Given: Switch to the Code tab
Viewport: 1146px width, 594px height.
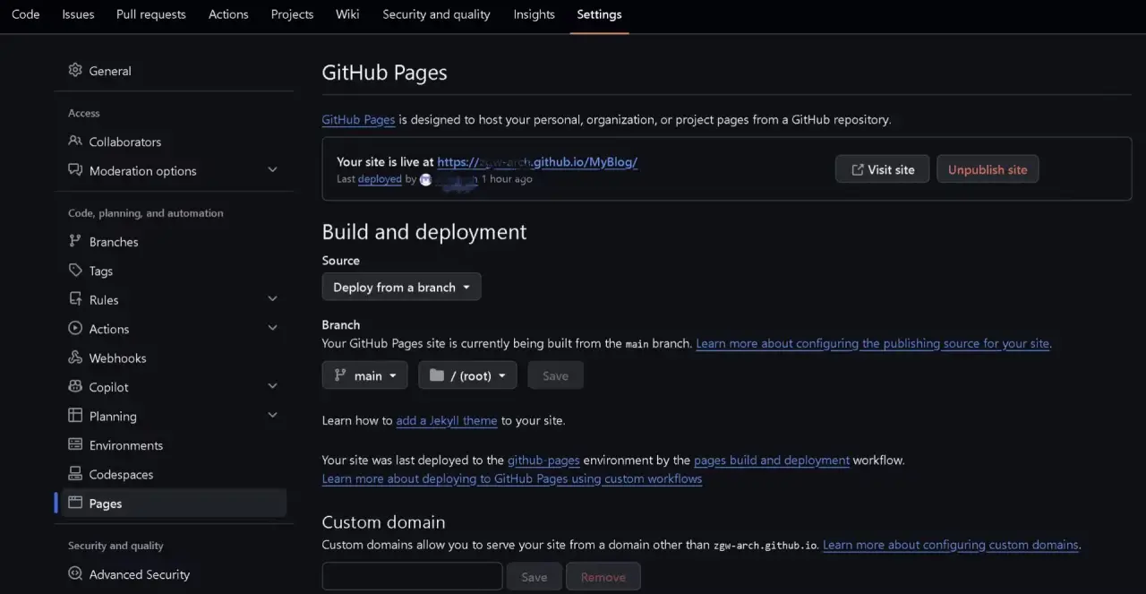Looking at the screenshot, I should [x=25, y=14].
